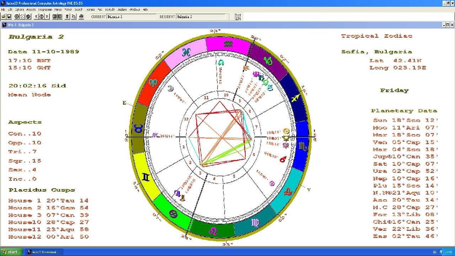This screenshot has width=455, height=256.
Task: Click the globe world map icon
Action: (28, 16)
